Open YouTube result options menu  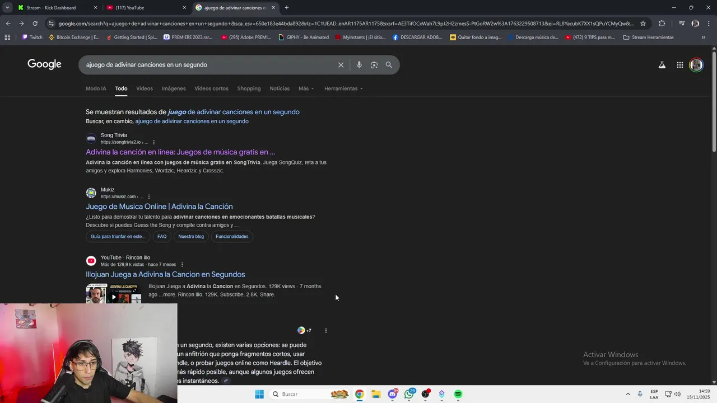[x=182, y=264]
